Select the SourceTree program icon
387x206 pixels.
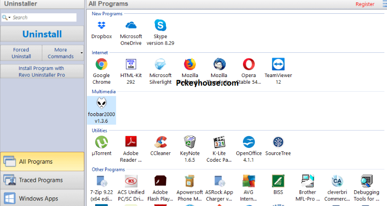(x=278, y=142)
